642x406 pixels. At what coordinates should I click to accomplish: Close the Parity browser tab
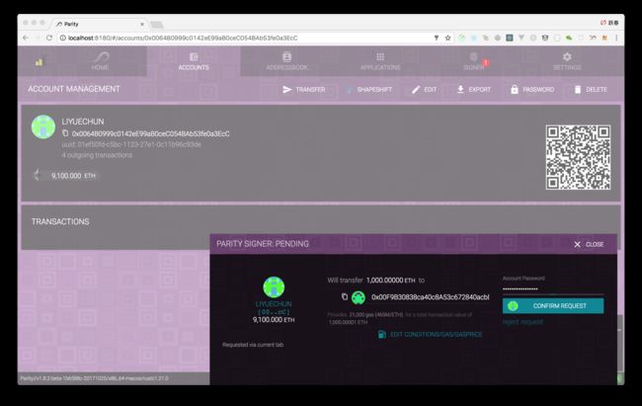[x=142, y=24]
